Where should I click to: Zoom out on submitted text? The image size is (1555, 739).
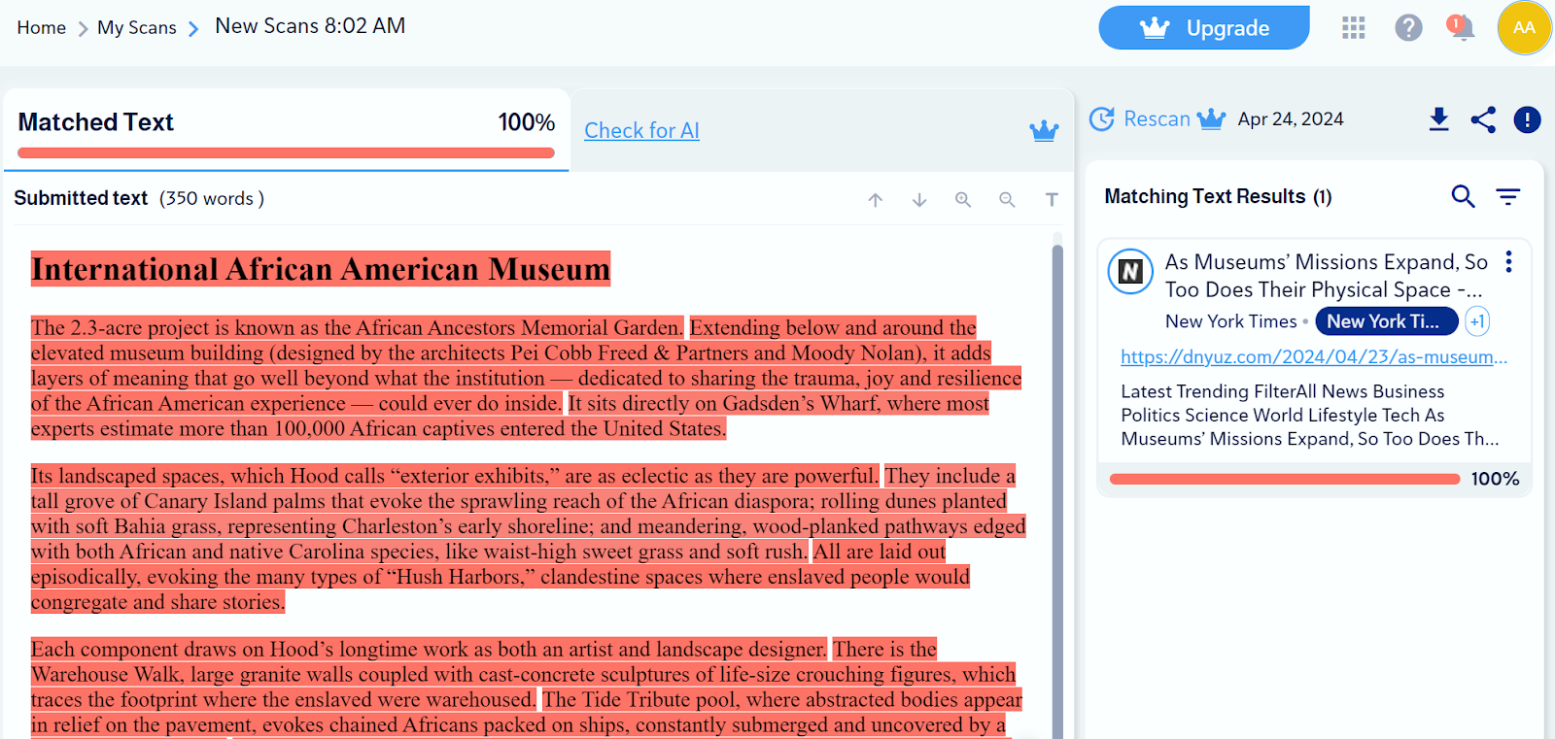tap(1007, 199)
